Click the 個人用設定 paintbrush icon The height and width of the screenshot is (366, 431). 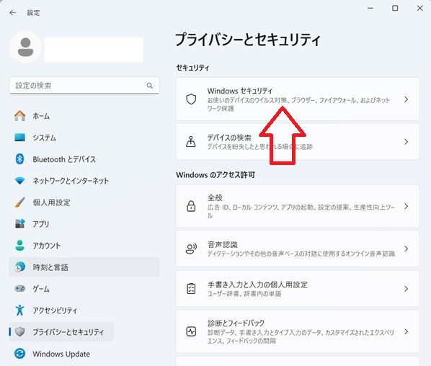point(19,202)
